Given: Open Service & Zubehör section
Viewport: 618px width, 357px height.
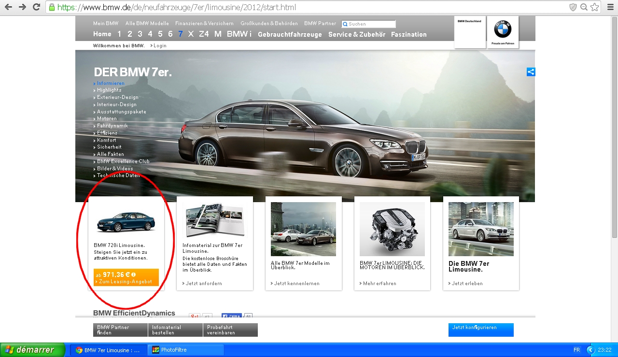Looking at the screenshot, I should click(357, 35).
